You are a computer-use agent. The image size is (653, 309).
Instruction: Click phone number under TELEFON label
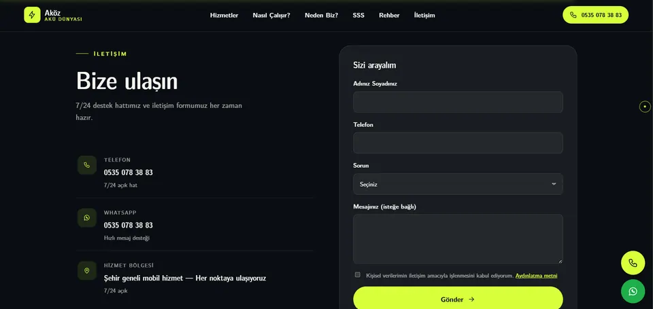(129, 172)
